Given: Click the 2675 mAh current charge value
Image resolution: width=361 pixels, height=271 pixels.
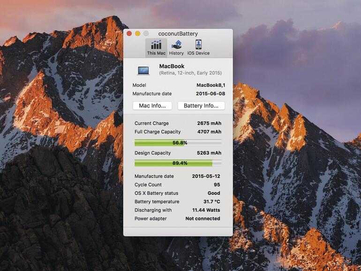Looking at the screenshot, I should point(209,123).
